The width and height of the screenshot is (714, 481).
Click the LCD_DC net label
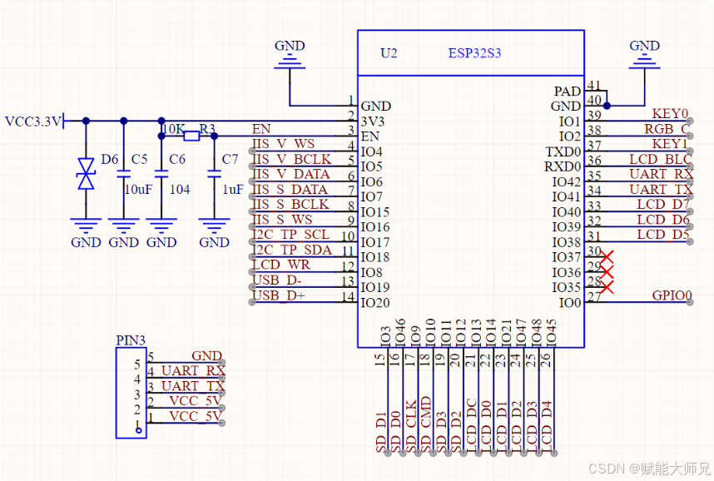tap(471, 425)
